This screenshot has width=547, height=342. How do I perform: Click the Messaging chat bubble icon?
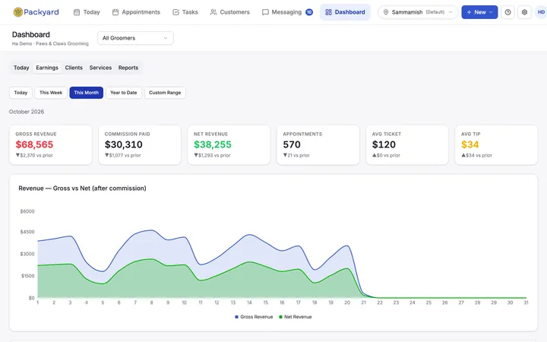tap(265, 12)
